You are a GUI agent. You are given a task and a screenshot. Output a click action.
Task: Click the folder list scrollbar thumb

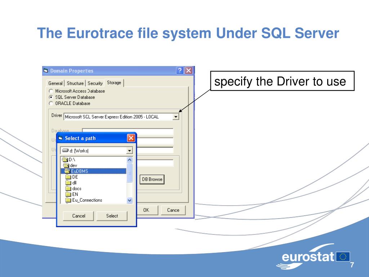click(129, 173)
